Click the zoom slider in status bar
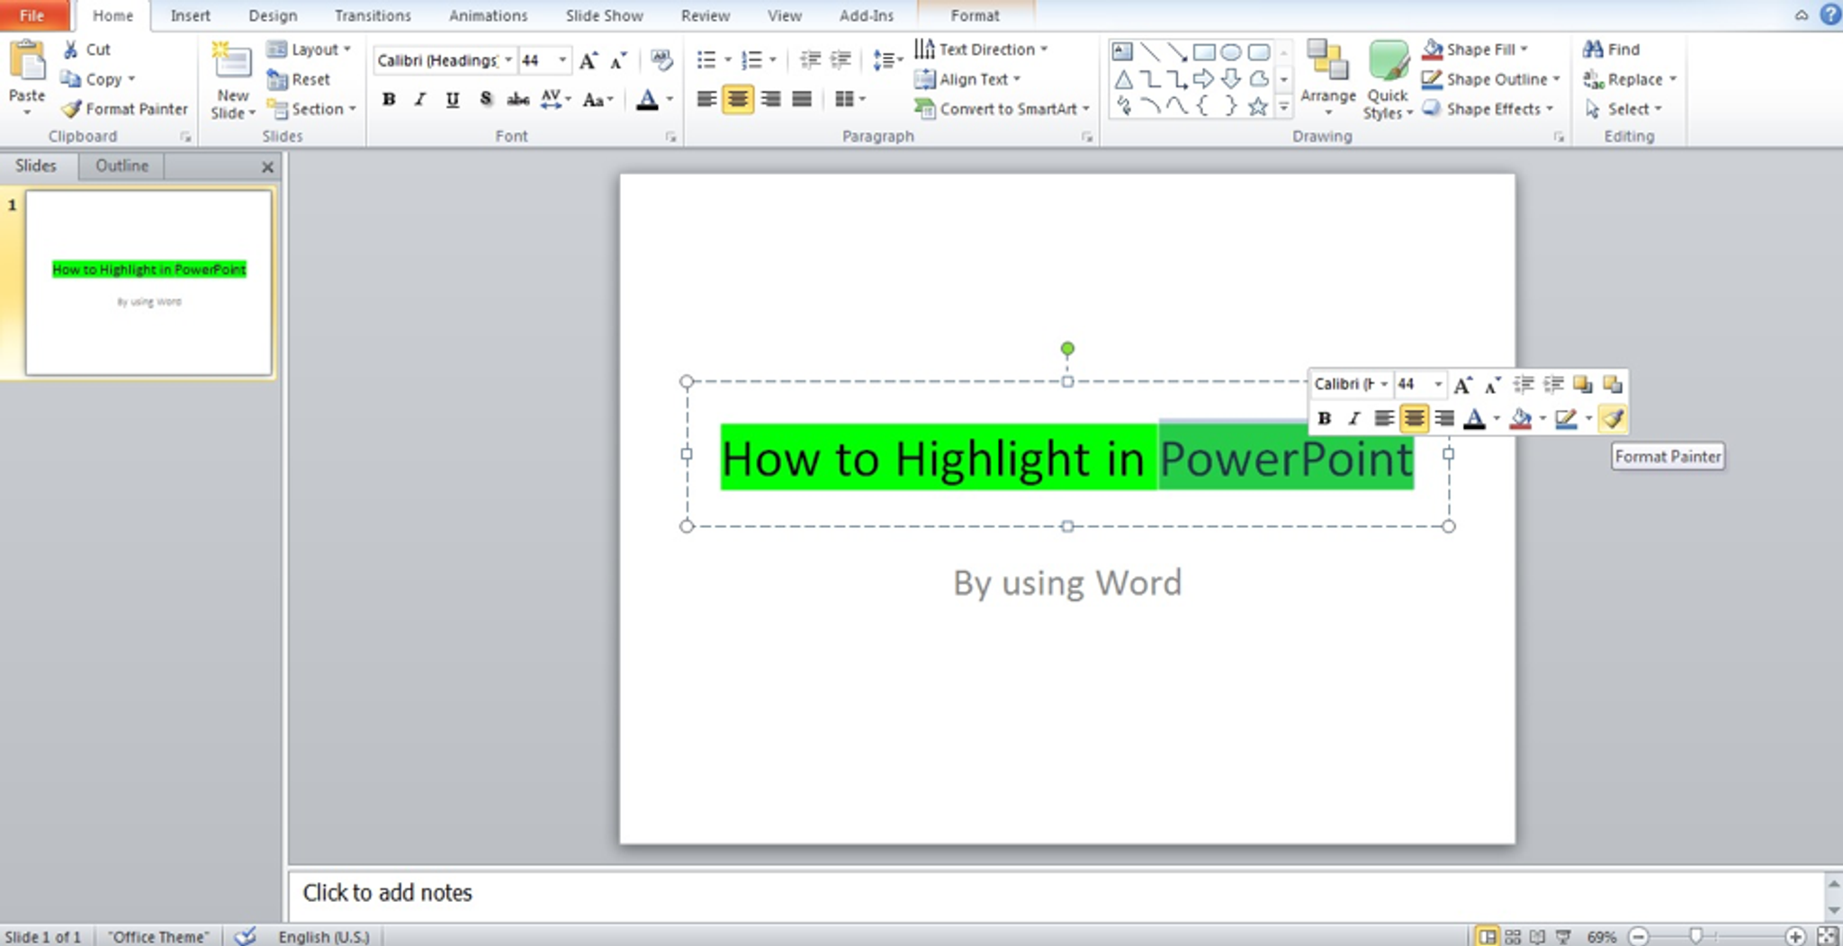Screen dimensions: 1843x946 [1695, 936]
